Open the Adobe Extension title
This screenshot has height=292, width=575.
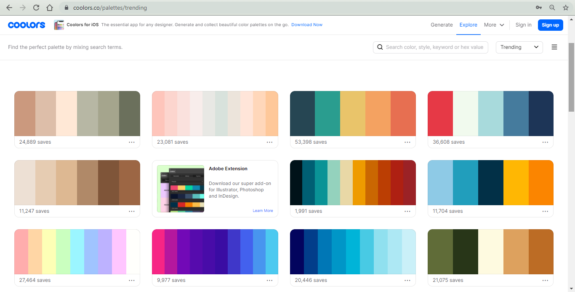pyautogui.click(x=228, y=169)
